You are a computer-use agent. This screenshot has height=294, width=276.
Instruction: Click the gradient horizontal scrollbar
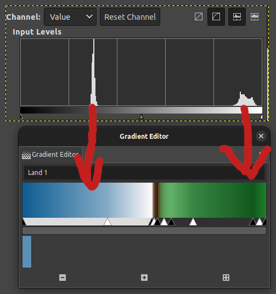(x=144, y=231)
